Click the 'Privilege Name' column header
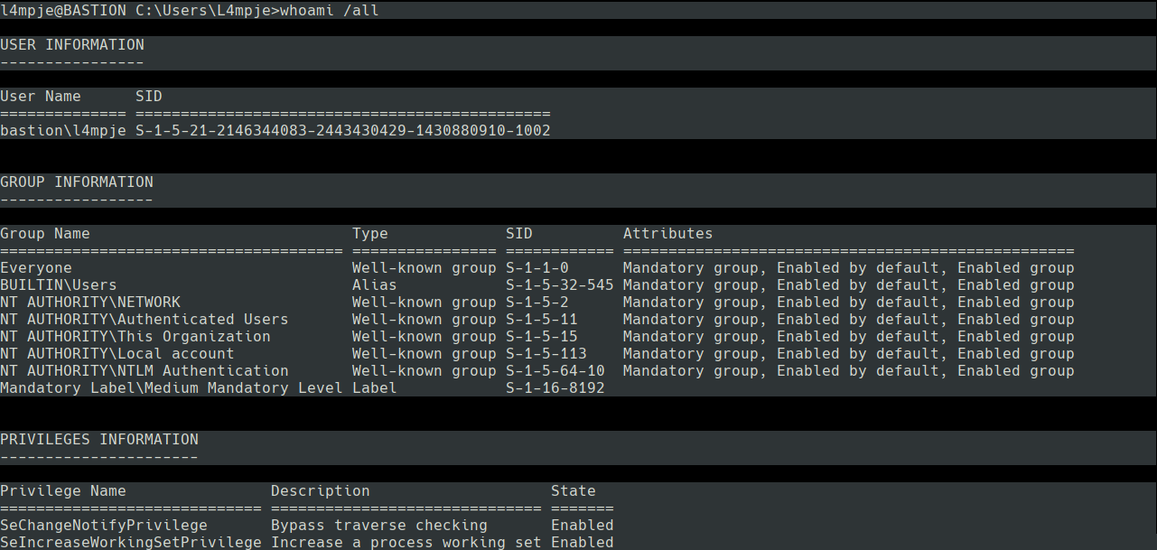This screenshot has width=1157, height=550. (63, 491)
